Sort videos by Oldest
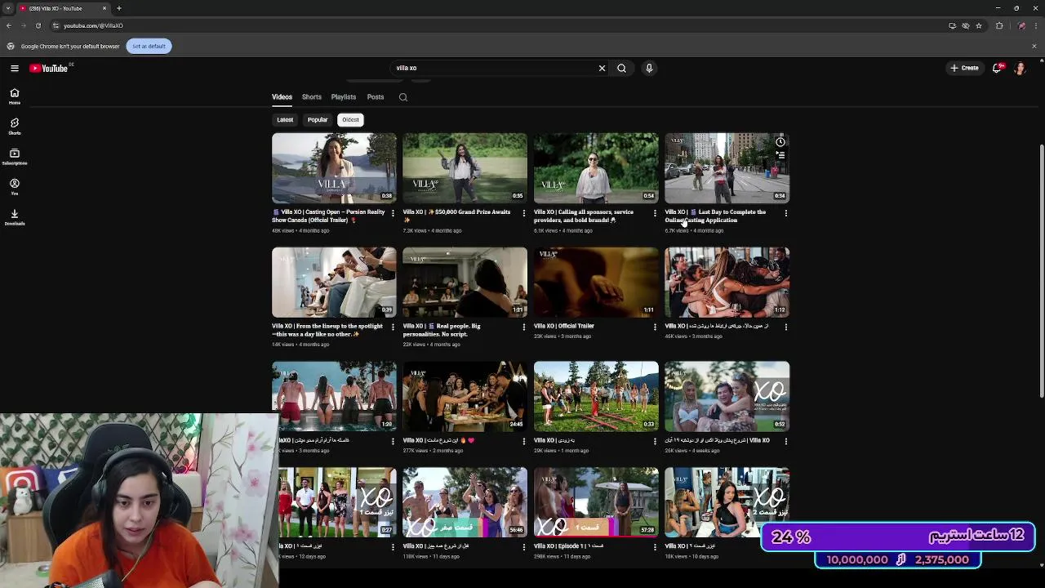 click(350, 120)
